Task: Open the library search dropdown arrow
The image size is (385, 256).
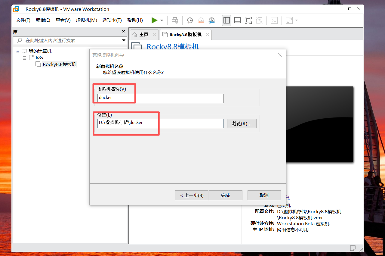Action: click(x=124, y=40)
